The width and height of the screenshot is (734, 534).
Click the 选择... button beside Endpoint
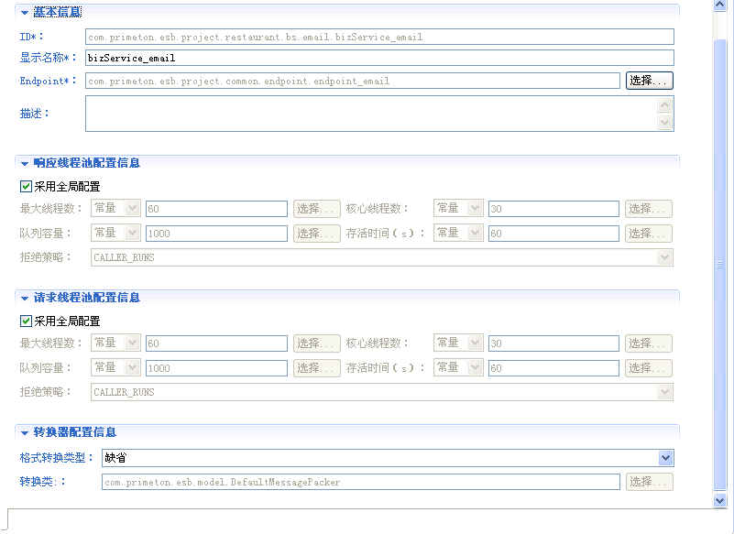tap(649, 81)
